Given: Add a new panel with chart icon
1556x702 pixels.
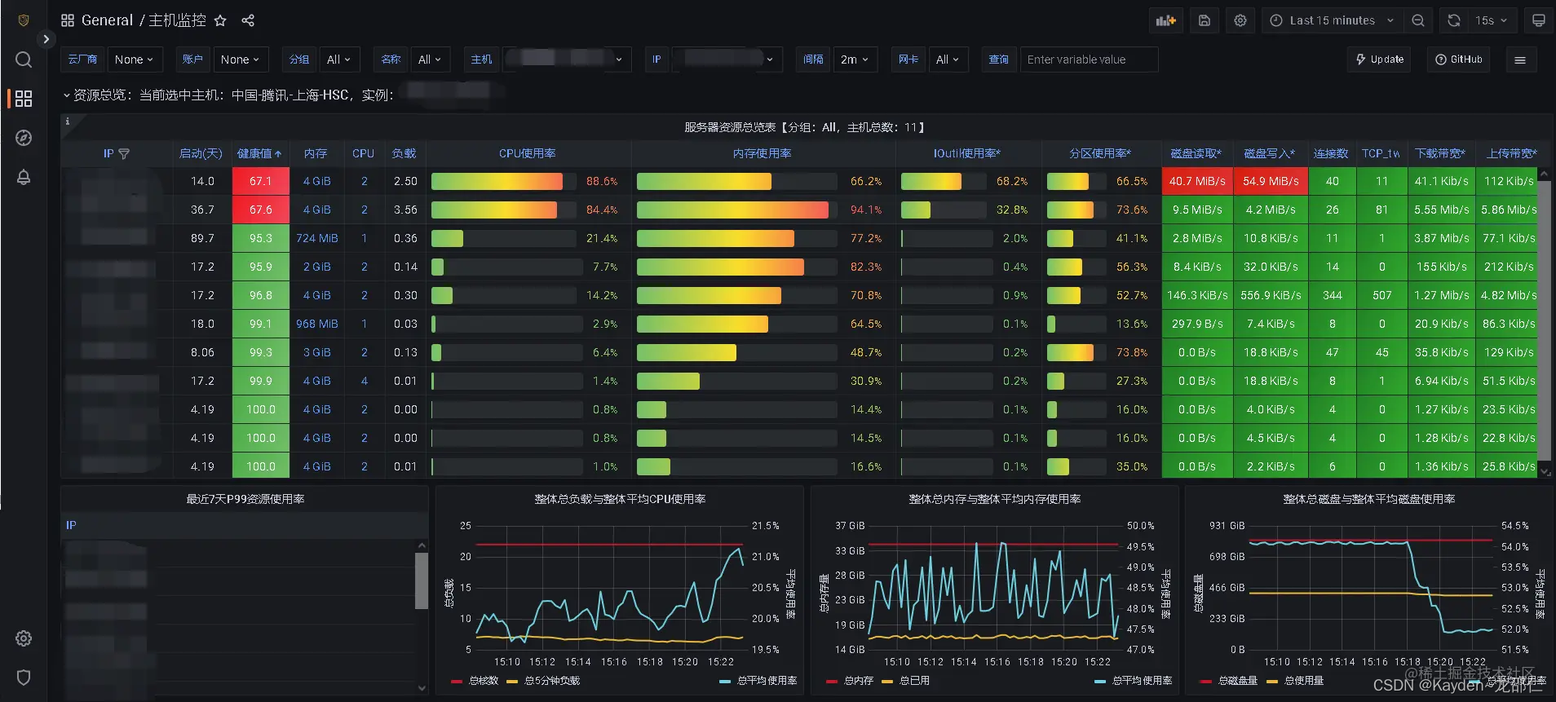Looking at the screenshot, I should (x=1166, y=20).
